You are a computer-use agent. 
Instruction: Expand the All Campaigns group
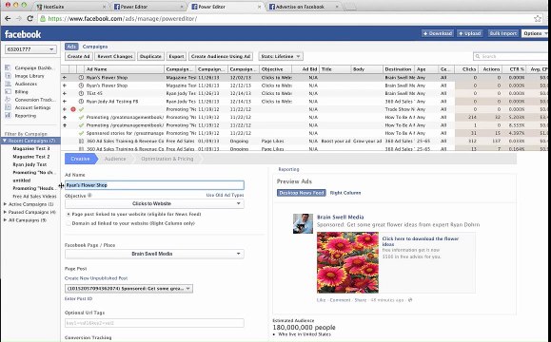[5, 220]
